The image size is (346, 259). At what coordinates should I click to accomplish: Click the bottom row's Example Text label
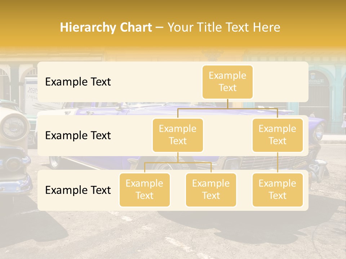[x=78, y=190]
